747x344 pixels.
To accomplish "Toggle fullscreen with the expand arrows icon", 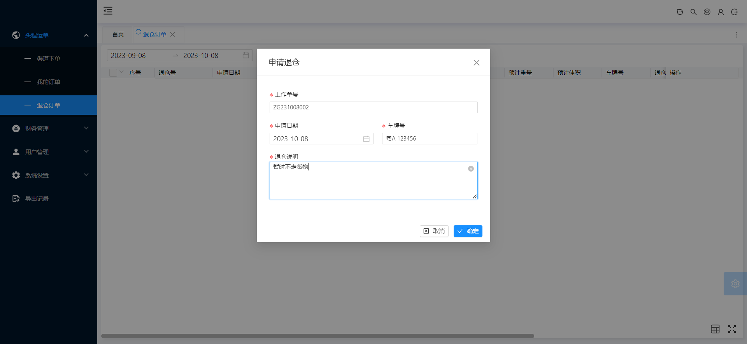I will (x=732, y=329).
